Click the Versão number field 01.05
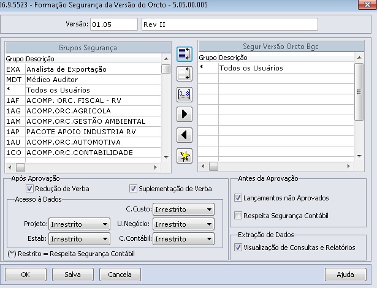This screenshot has width=377, height=288. [114, 25]
